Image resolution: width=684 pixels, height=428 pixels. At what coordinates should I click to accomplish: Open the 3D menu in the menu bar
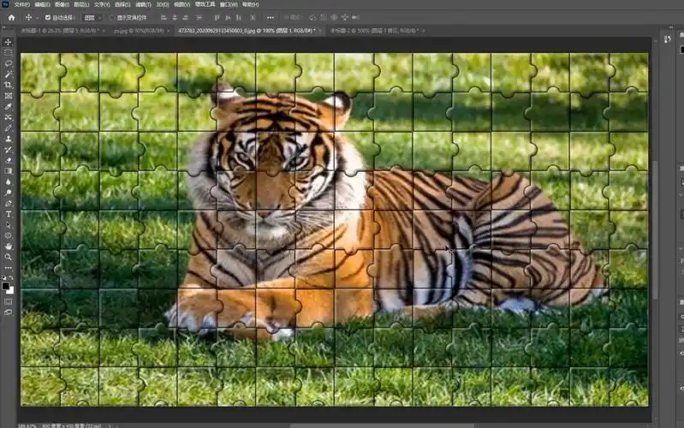[161, 4]
